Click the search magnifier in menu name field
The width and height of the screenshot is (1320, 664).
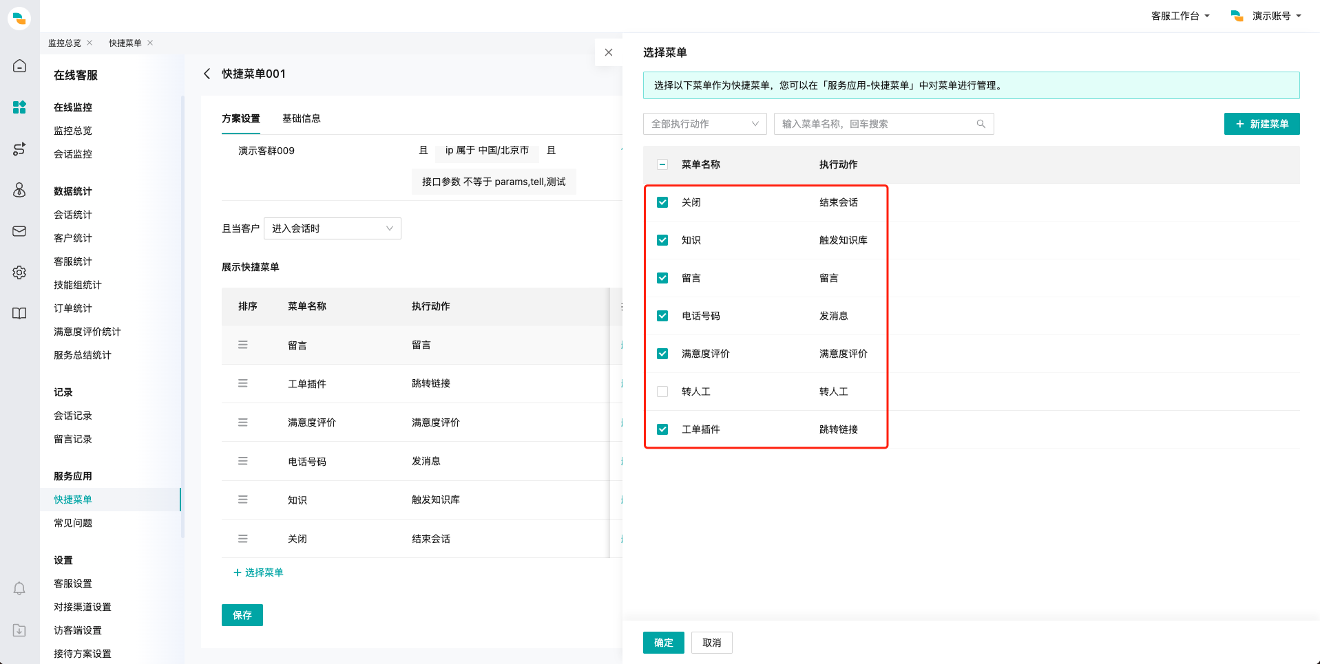click(x=981, y=124)
